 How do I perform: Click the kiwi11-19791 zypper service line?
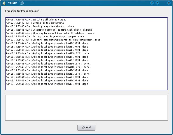48,74
